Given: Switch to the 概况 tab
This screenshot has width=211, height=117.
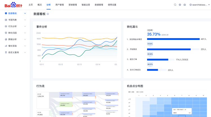Looking at the screenshot, I should tap(40, 5).
